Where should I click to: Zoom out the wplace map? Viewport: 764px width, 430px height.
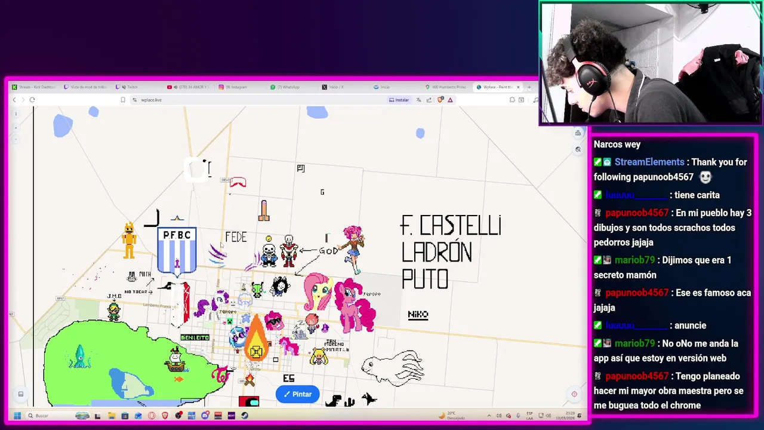pyautogui.click(x=16, y=139)
